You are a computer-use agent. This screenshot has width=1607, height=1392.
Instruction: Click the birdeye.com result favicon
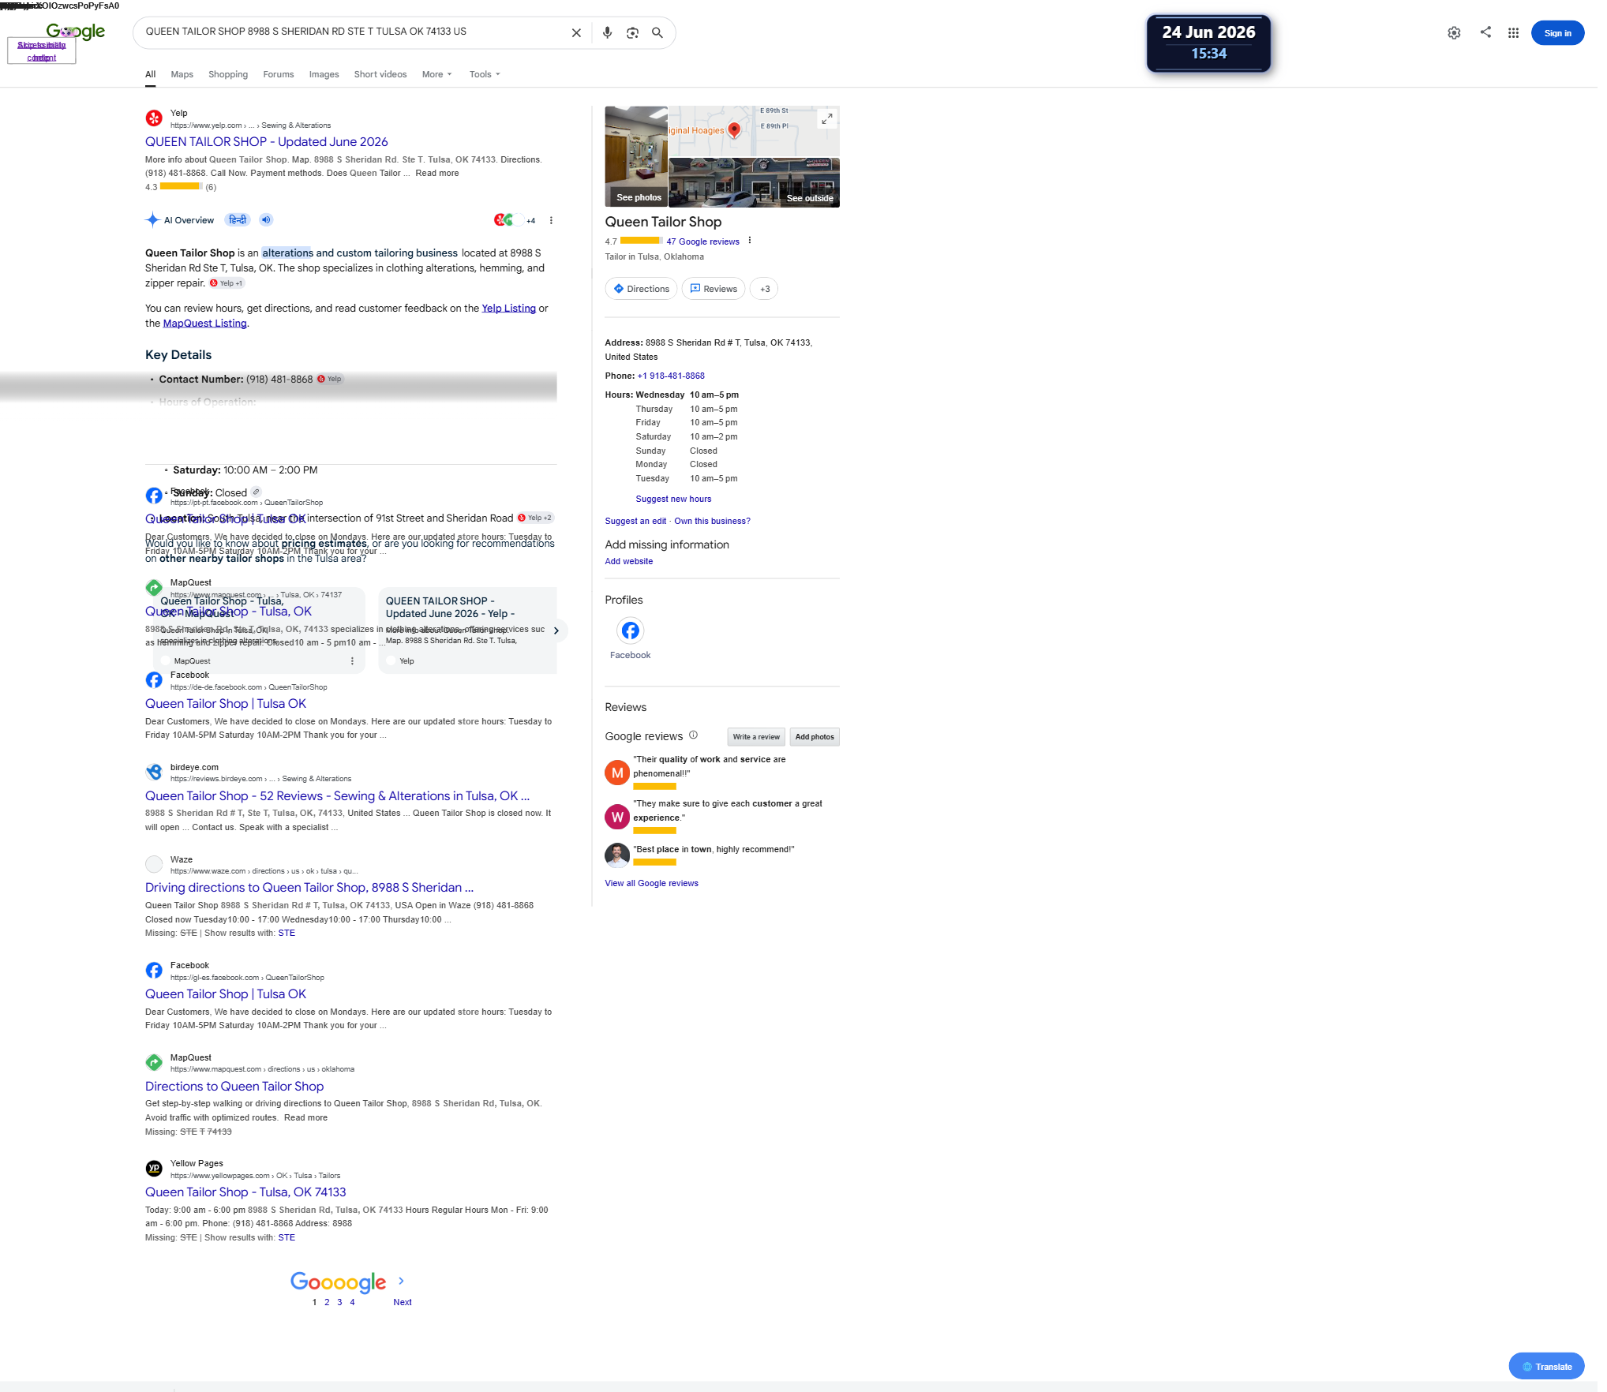(154, 772)
